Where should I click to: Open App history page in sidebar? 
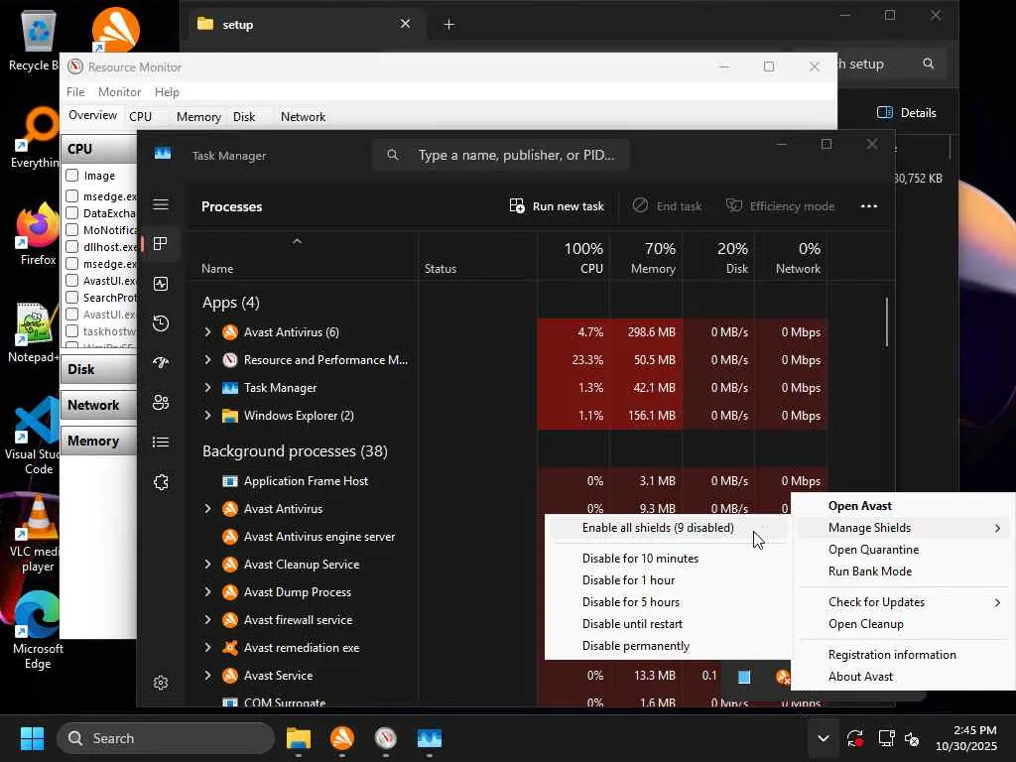(161, 323)
